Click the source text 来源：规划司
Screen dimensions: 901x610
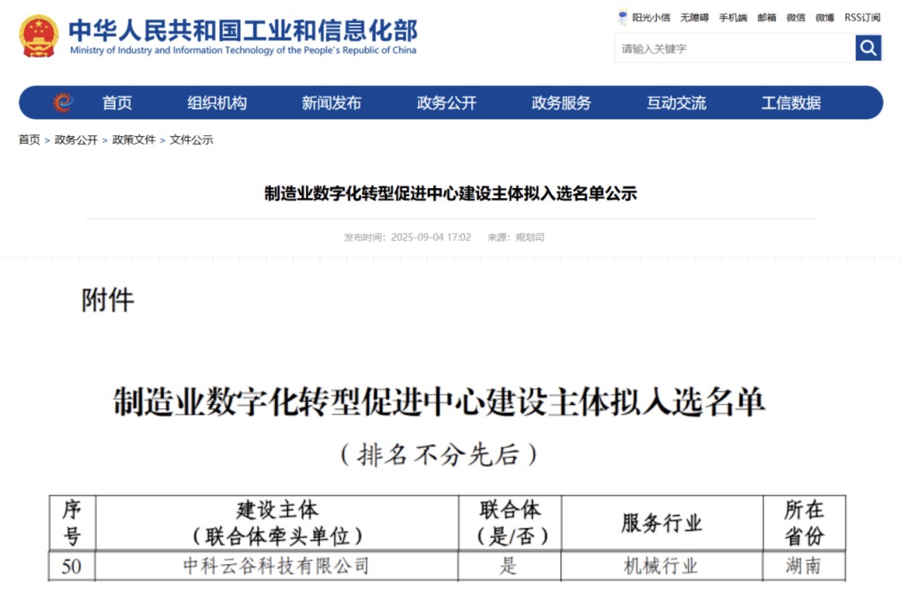pos(515,237)
